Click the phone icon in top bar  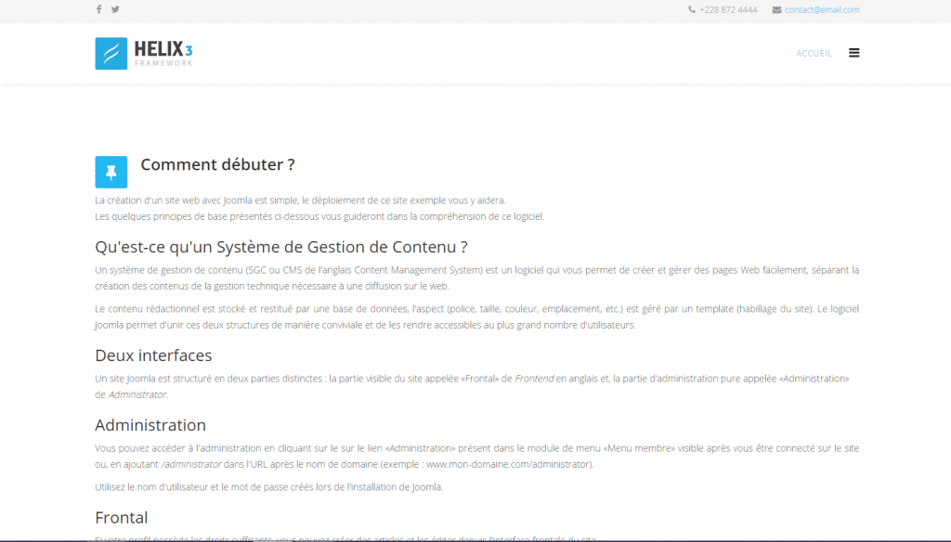tap(692, 10)
